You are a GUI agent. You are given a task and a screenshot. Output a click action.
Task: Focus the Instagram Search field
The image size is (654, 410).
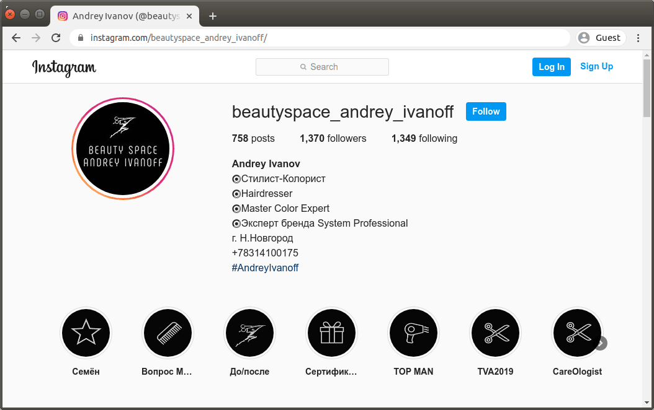[322, 67]
